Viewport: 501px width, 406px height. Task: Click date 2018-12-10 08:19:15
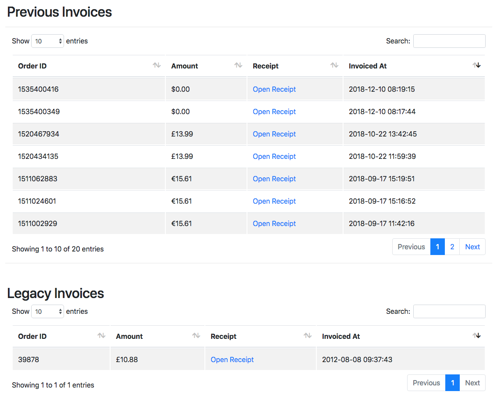[382, 89]
